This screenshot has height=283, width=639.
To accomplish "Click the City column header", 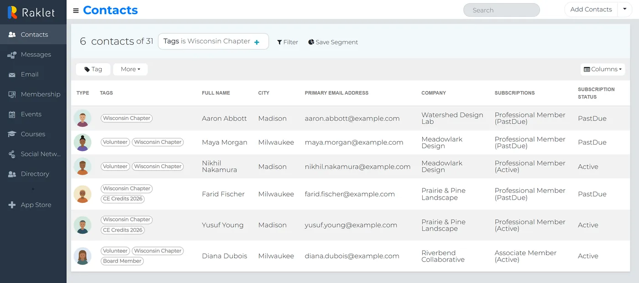I will tap(264, 93).
